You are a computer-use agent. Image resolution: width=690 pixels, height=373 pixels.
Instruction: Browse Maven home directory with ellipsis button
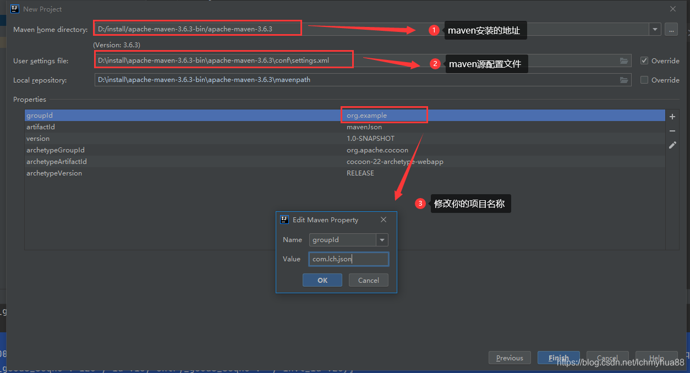click(671, 29)
